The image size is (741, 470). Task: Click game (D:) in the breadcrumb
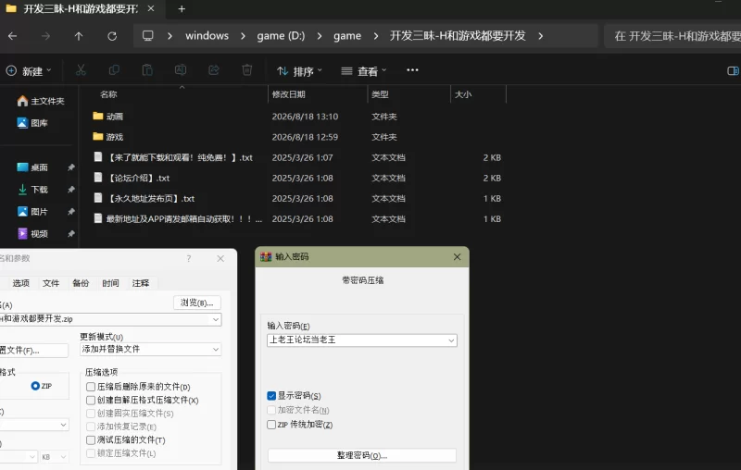281,36
